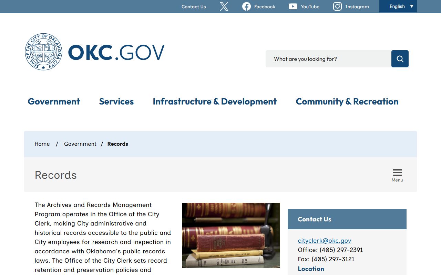Image resolution: width=441 pixels, height=275 pixels.
Task: Expand Infrastructure & Development menu
Action: 215,101
